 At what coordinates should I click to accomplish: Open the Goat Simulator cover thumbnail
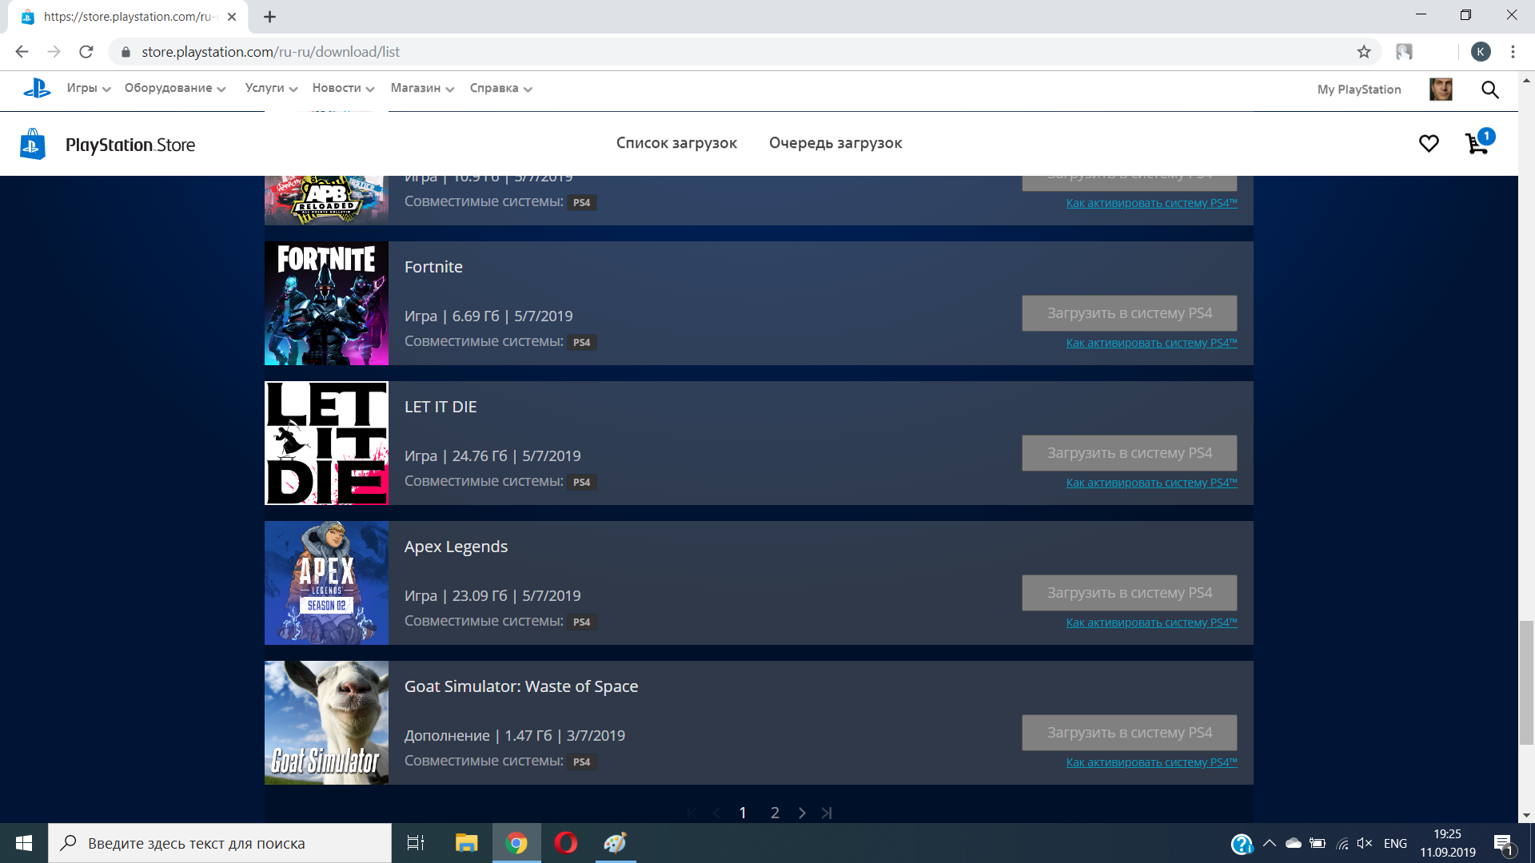[x=326, y=723]
